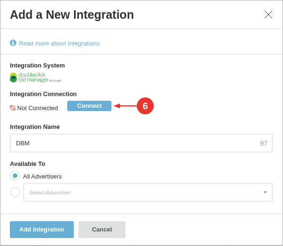Viewport: 283px width, 246px height.
Task: Click the Integration Name label
Action: point(35,127)
